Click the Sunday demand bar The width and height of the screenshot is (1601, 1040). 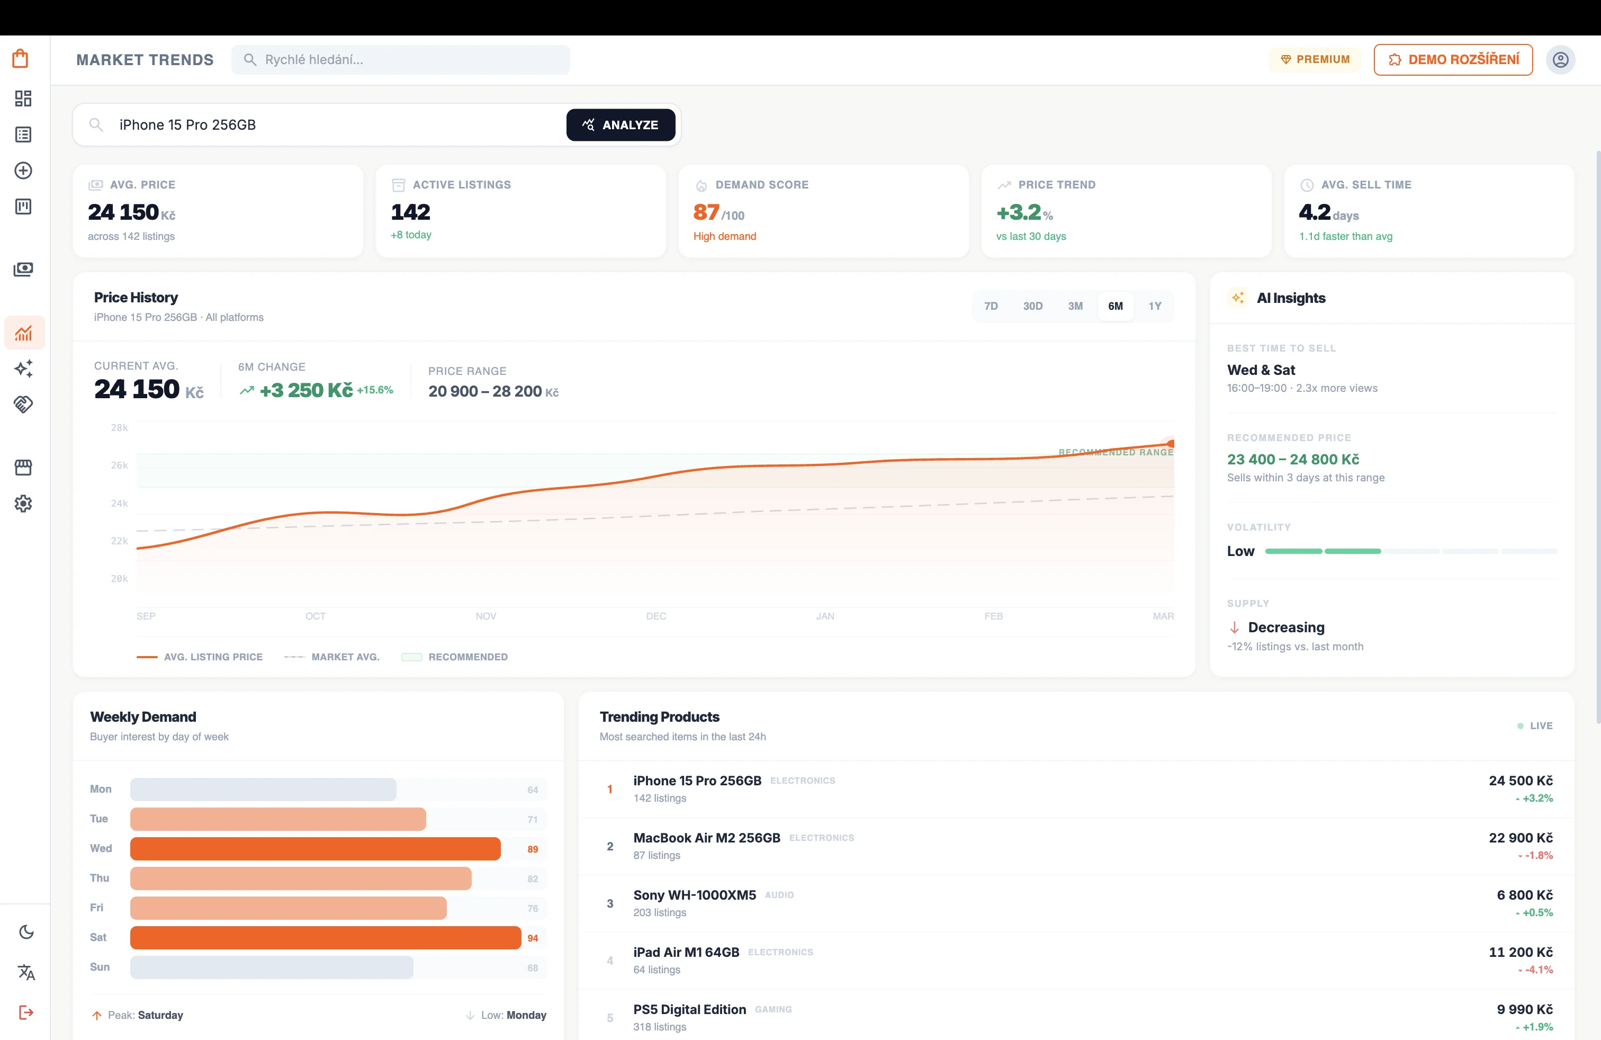[272, 967]
